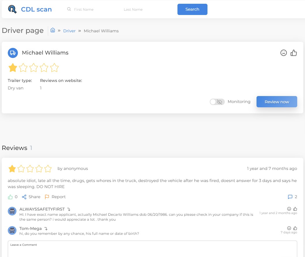Image resolution: width=305 pixels, height=257 pixels.
Task: Click thumbs-up icon on driver card
Action: coord(294,53)
